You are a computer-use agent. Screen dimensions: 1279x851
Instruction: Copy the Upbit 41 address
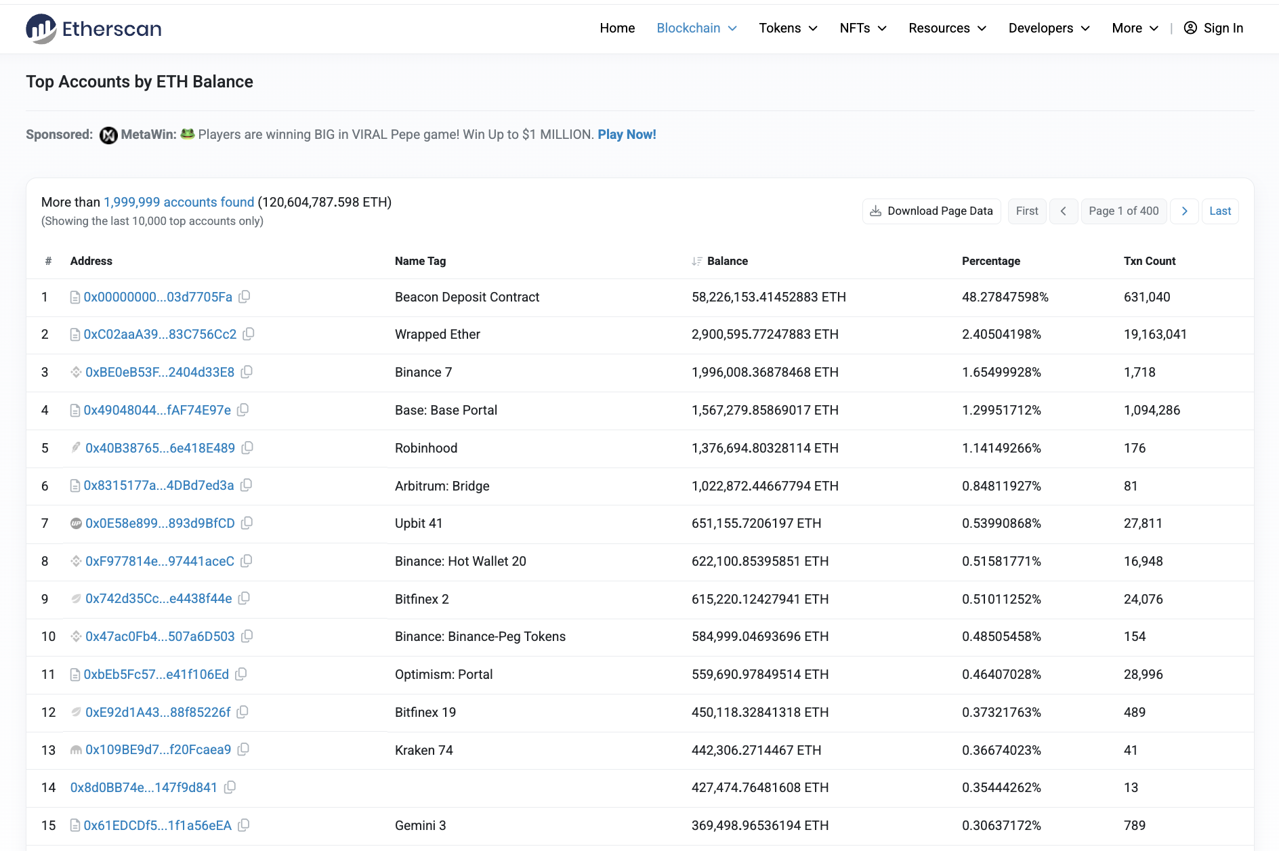(x=247, y=523)
